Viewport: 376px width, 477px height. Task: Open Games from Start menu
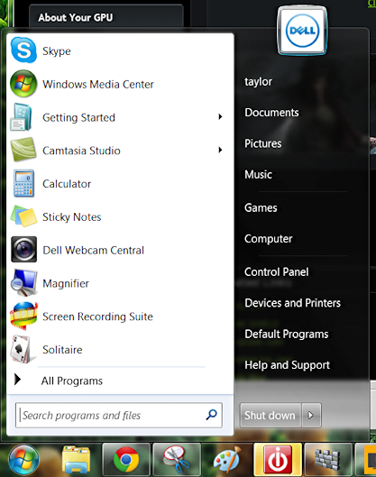(x=261, y=207)
